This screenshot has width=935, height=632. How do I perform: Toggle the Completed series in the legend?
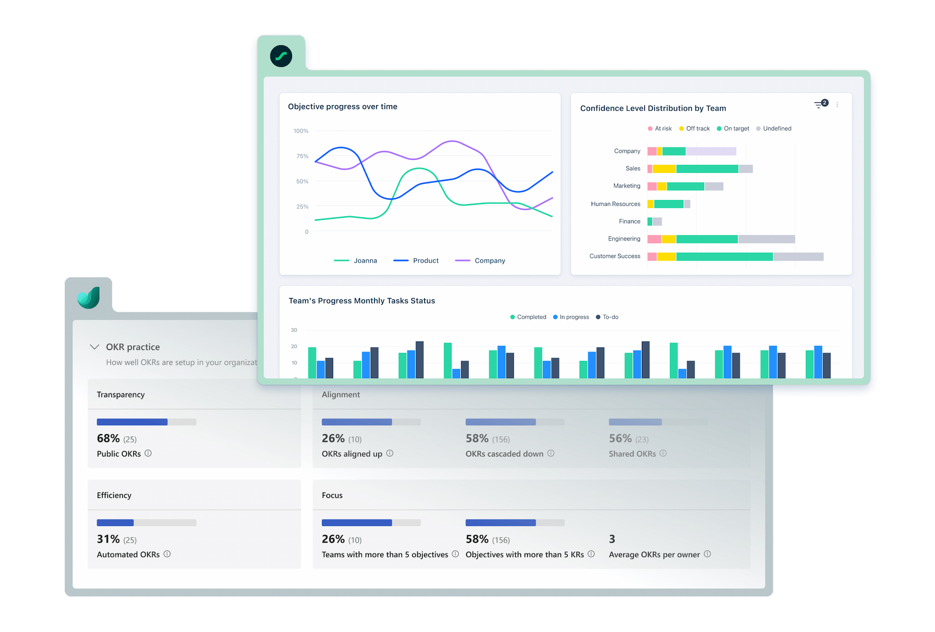[528, 317]
